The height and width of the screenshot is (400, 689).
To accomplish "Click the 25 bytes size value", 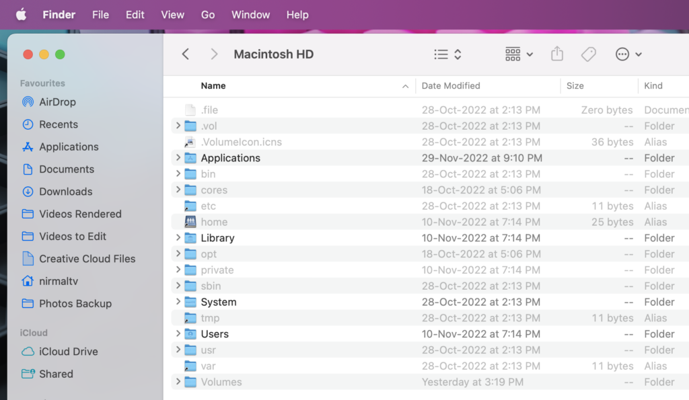I will click(612, 222).
